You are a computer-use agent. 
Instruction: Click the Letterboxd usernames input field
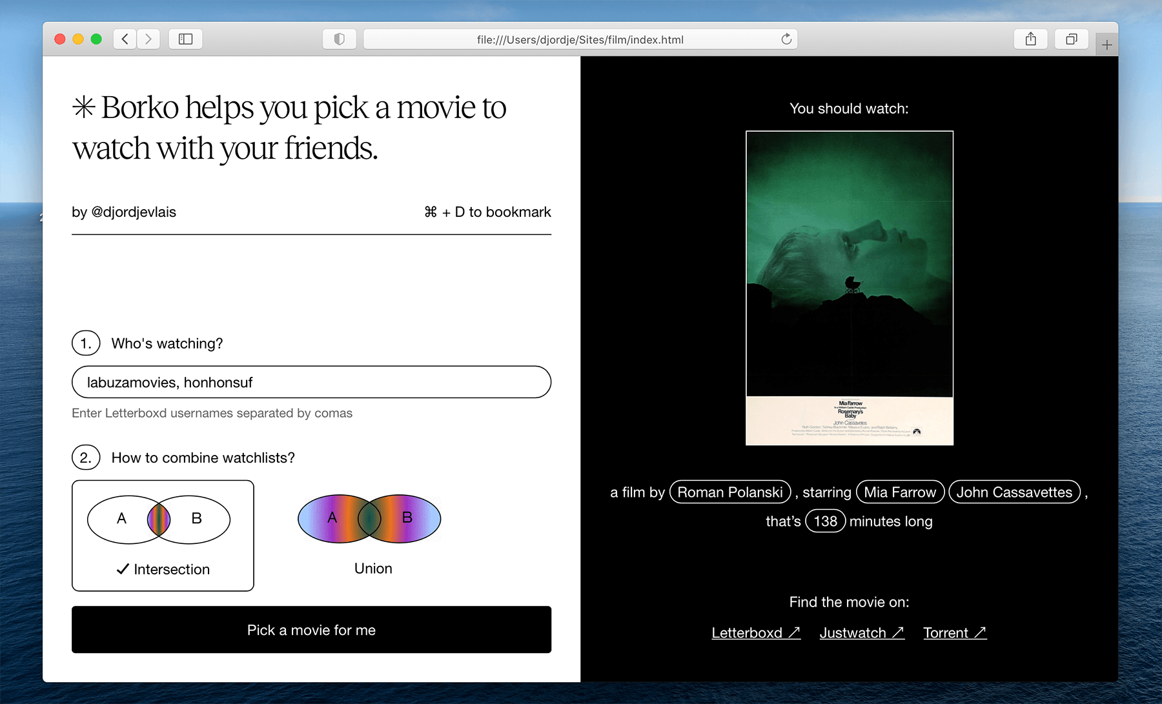[x=311, y=382]
